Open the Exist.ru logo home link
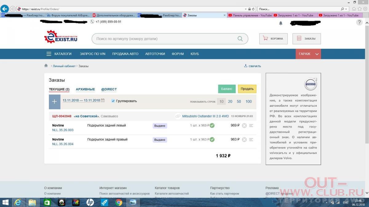 [x=61, y=36]
